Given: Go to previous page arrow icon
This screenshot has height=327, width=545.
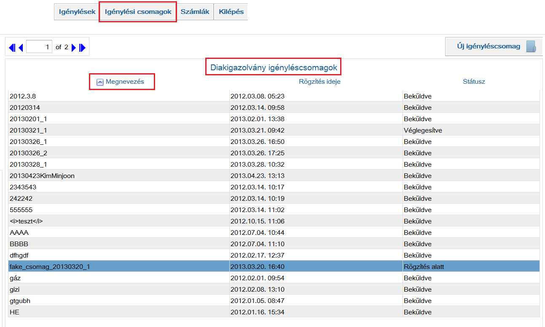Looking at the screenshot, I should [x=21, y=48].
